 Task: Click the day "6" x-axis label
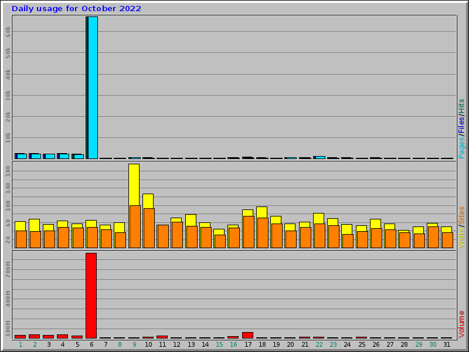(x=91, y=344)
